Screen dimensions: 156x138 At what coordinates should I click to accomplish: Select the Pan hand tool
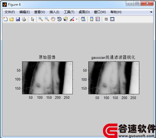pyautogui.click(x=53, y=19)
